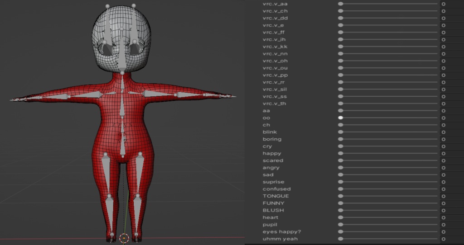Click the vrc.v_ou value field
This screenshot has height=245, width=464.
(x=452, y=68)
